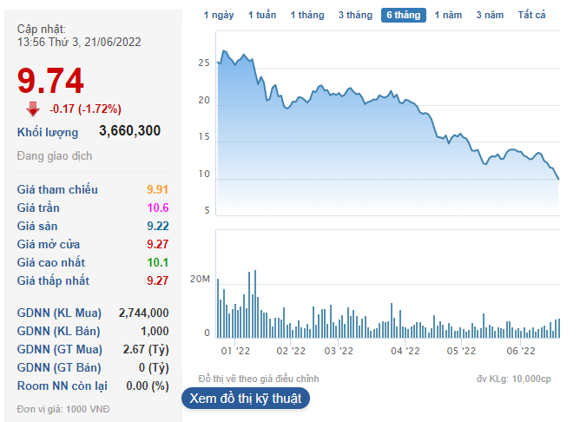Click the Giá sàn value 9.22

(x=157, y=226)
